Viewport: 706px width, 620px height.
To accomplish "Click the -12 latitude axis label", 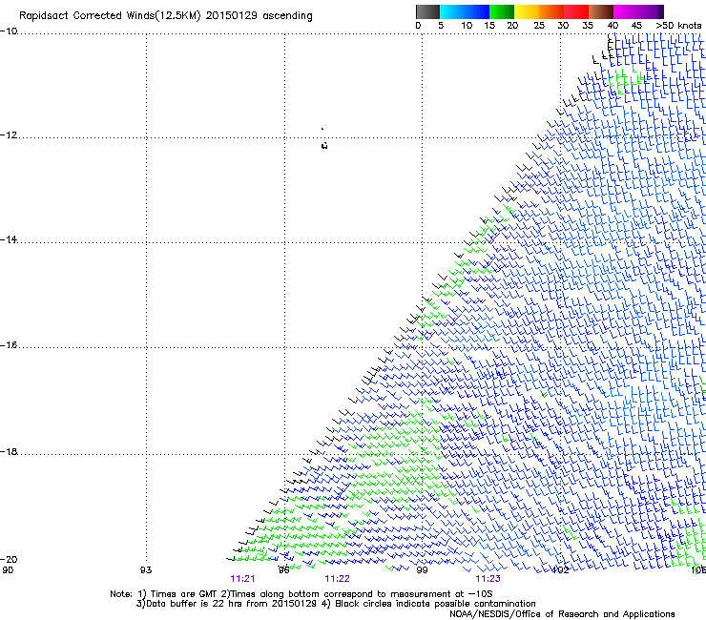I will (x=9, y=135).
